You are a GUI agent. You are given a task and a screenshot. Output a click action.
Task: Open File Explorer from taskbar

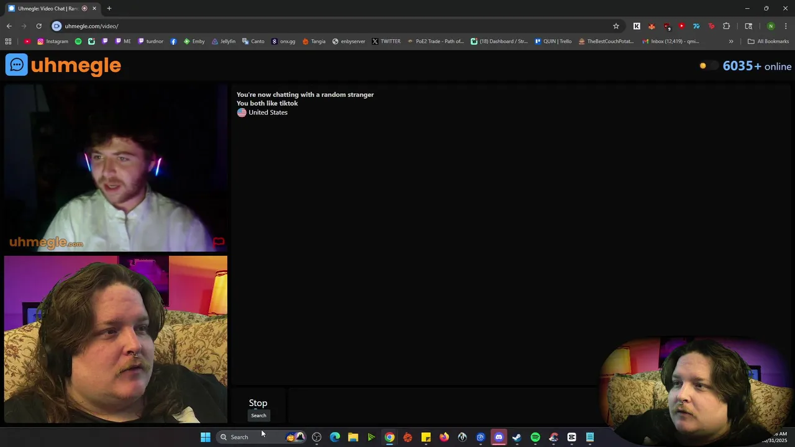pos(353,437)
